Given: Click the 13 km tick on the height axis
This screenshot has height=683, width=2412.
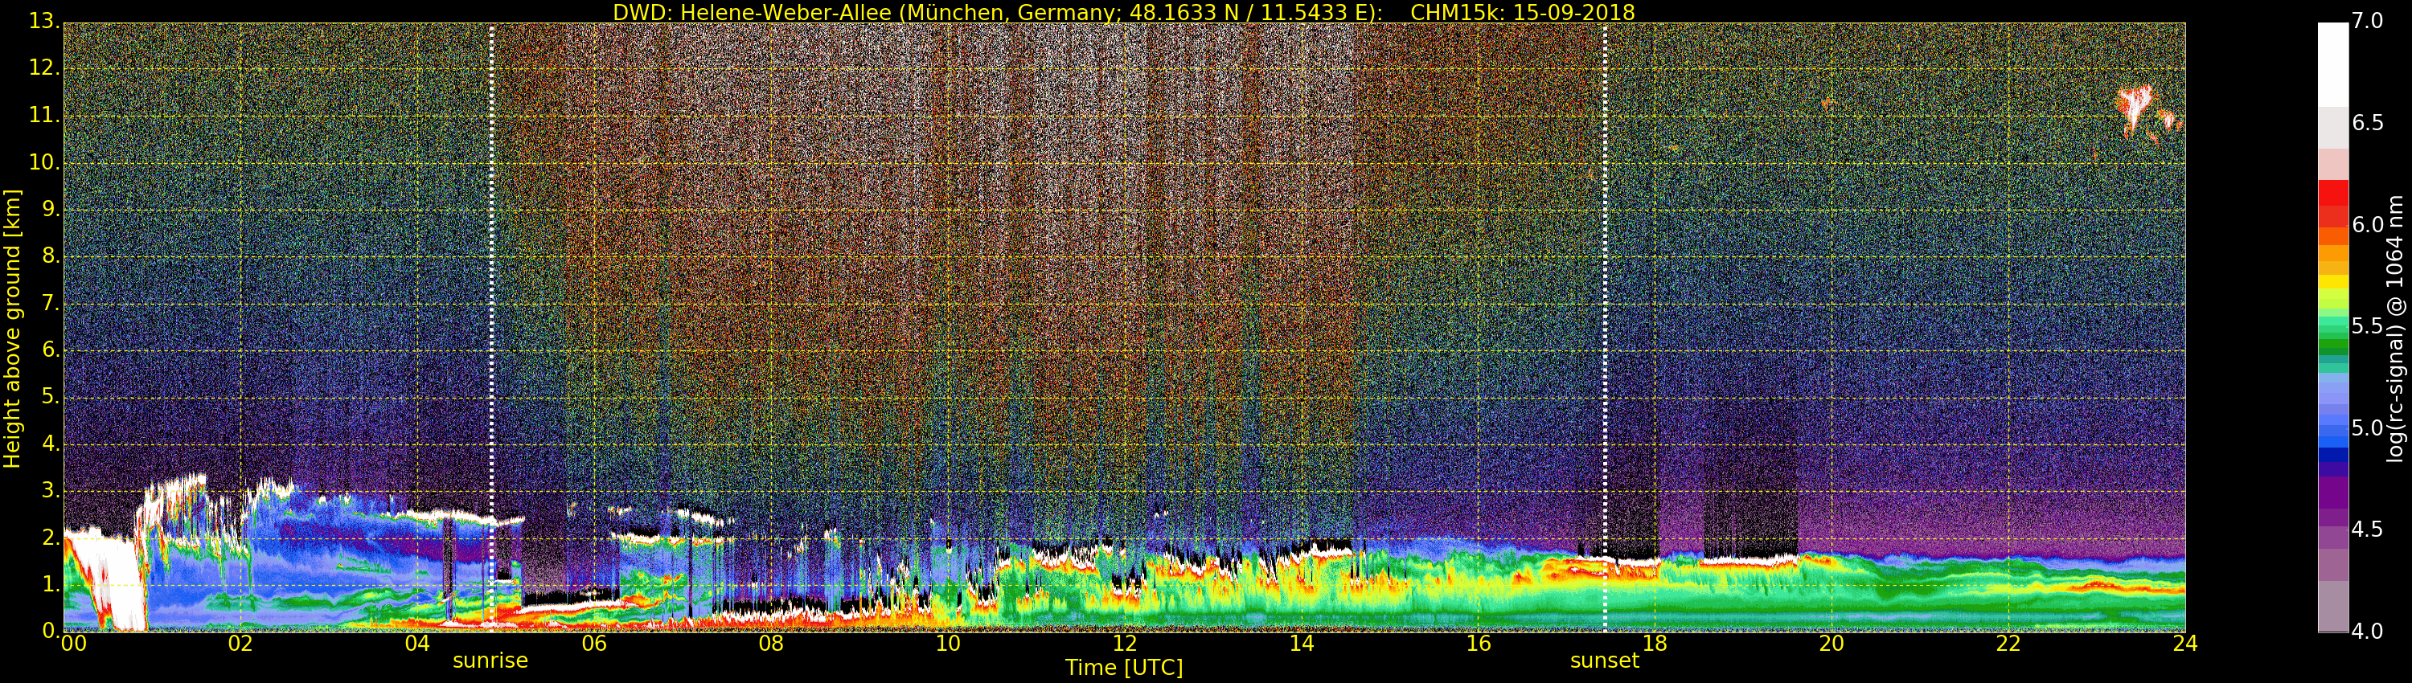Looking at the screenshot, I should [43, 22].
